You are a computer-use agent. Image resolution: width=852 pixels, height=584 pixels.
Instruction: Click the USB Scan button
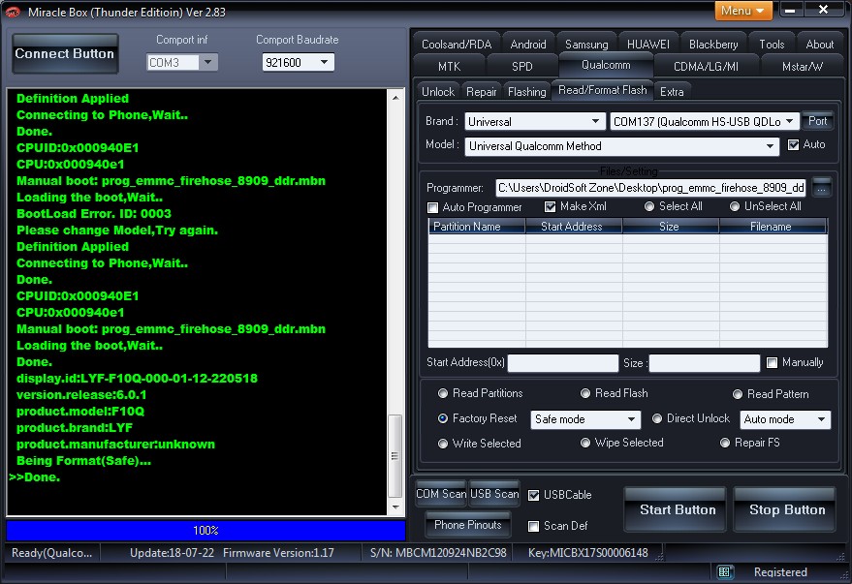(x=494, y=494)
